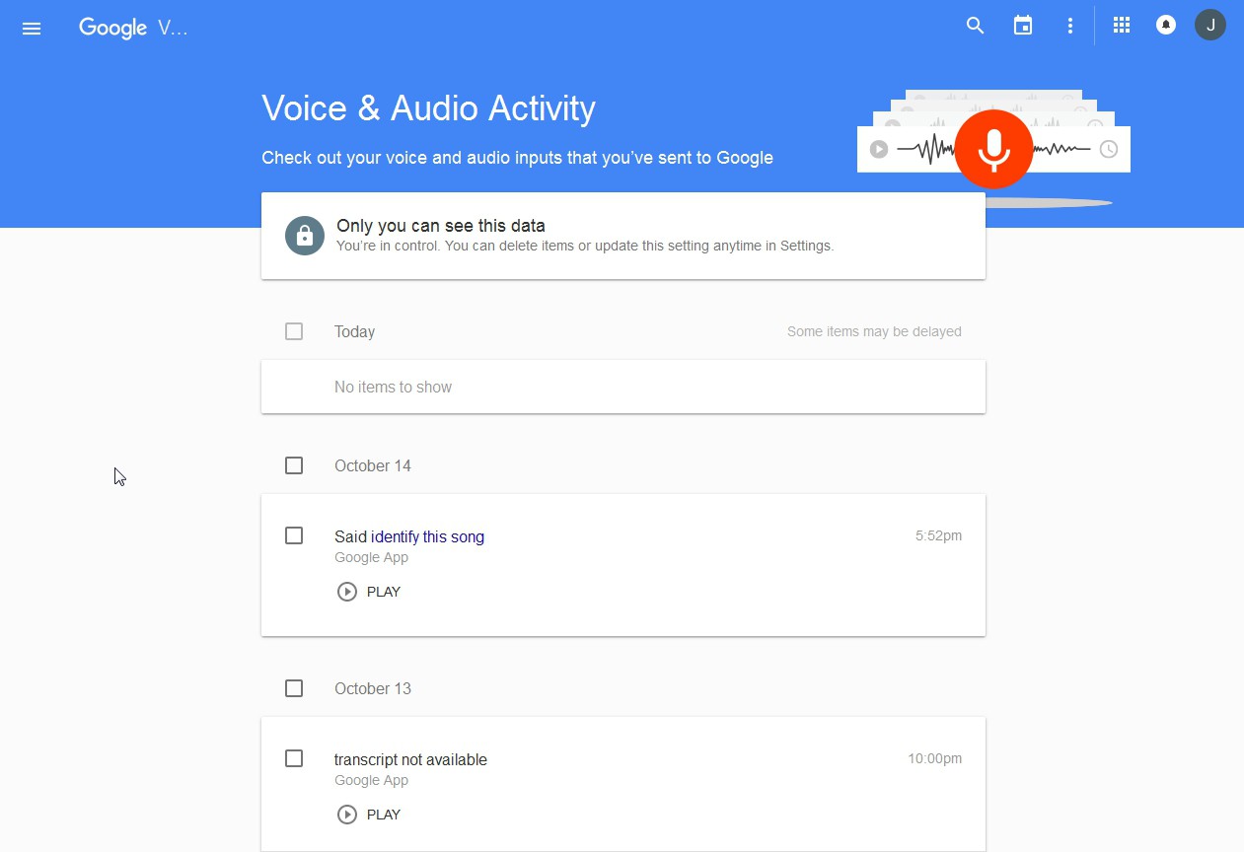The height and width of the screenshot is (852, 1244).
Task: Click the 'No items to show' row
Action: [623, 387]
